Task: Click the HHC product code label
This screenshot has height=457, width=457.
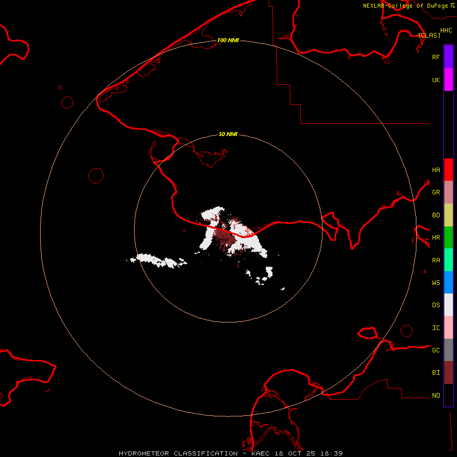Action: click(x=446, y=30)
